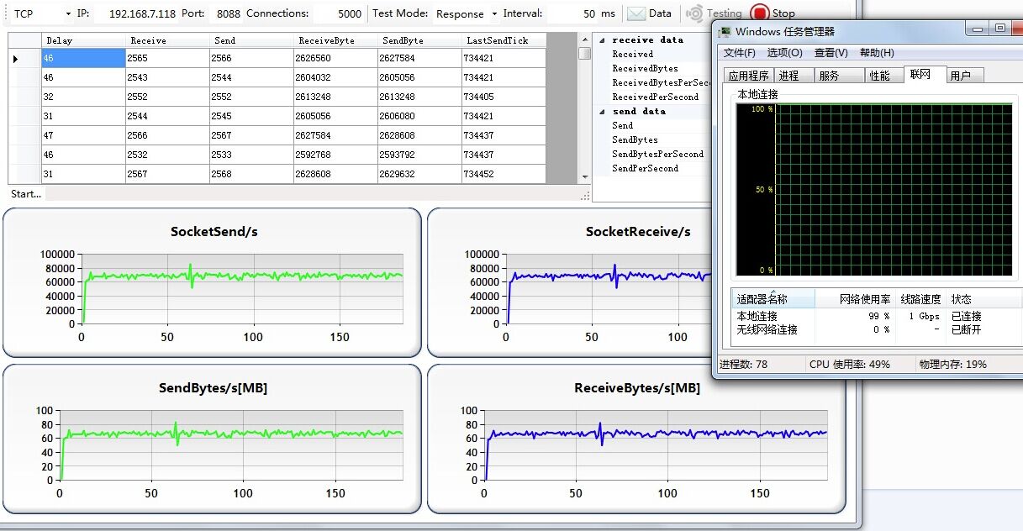Screen dimensions: 1023x531
Task: Click the Testing gear icon
Action: tap(694, 13)
